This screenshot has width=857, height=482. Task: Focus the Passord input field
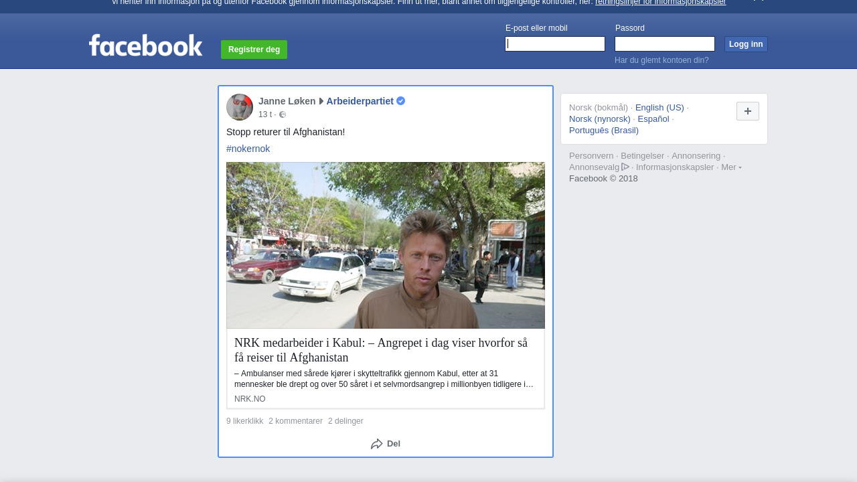(665, 44)
